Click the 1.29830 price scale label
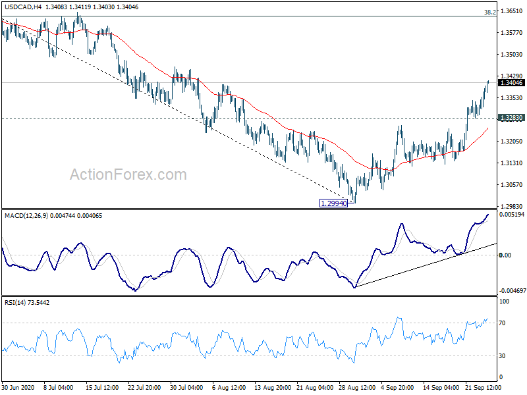 (x=512, y=206)
